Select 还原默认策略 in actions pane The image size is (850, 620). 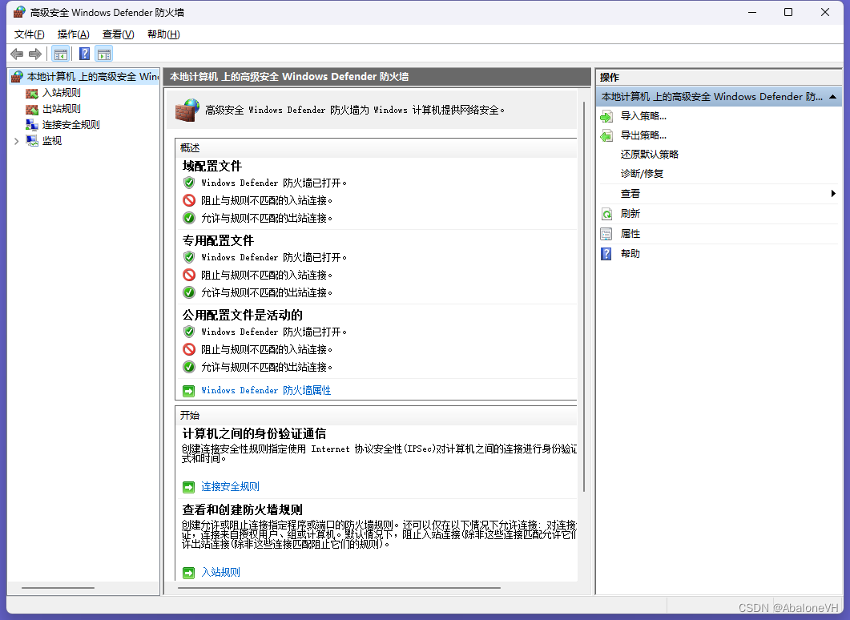tap(650, 155)
